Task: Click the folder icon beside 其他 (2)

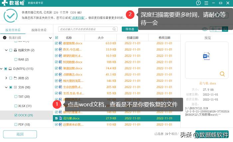Action: 15,78
